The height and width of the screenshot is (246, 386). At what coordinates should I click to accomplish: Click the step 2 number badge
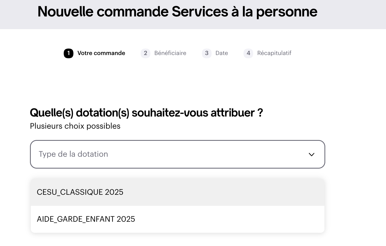pyautogui.click(x=145, y=53)
